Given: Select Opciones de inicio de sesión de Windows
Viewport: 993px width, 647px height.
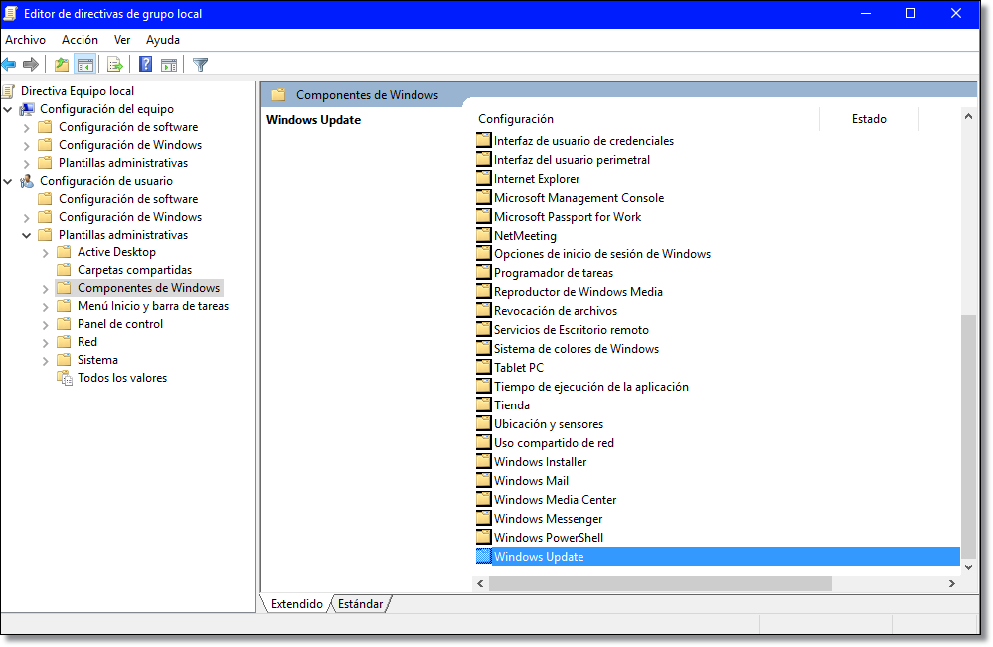Looking at the screenshot, I should (x=602, y=253).
